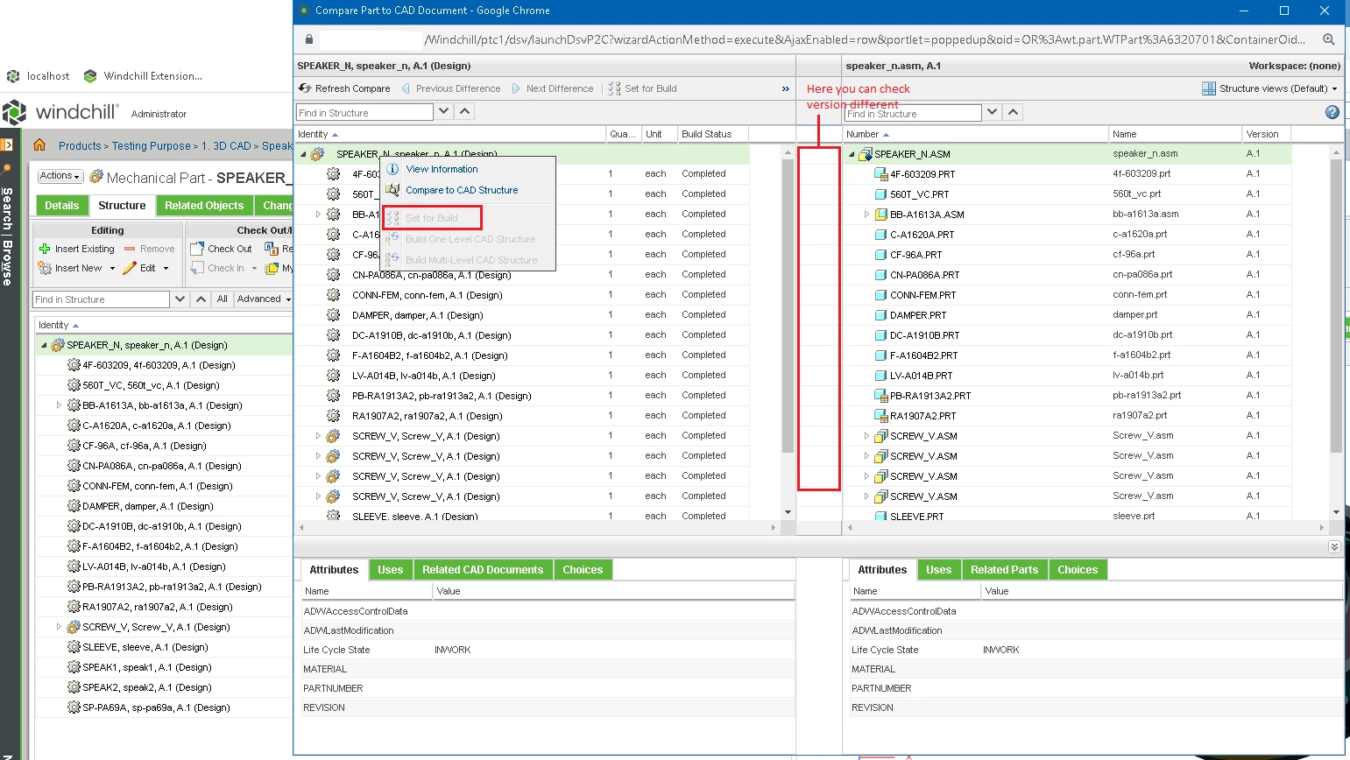Go to Previous Difference
This screenshot has height=760, width=1350.
pos(451,88)
